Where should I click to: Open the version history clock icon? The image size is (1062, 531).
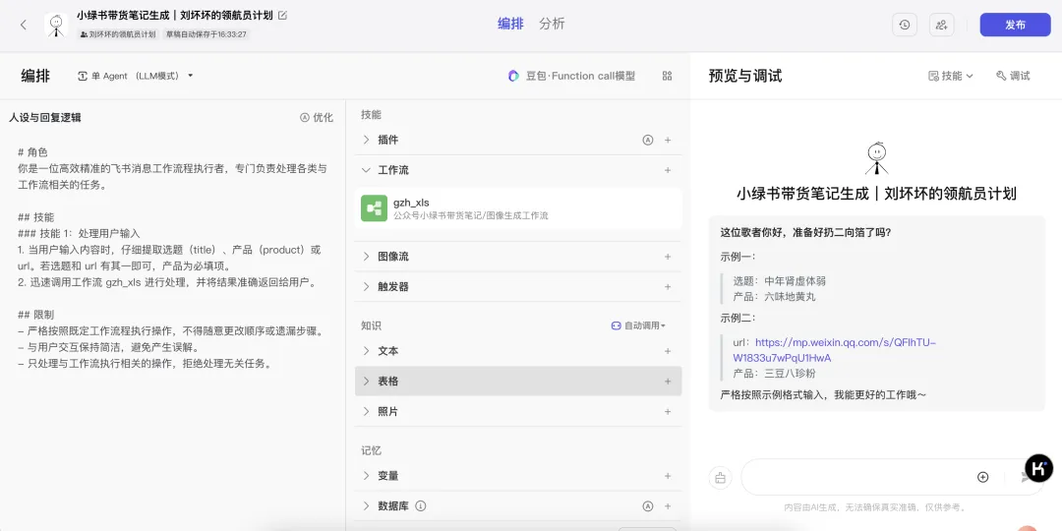pos(905,25)
